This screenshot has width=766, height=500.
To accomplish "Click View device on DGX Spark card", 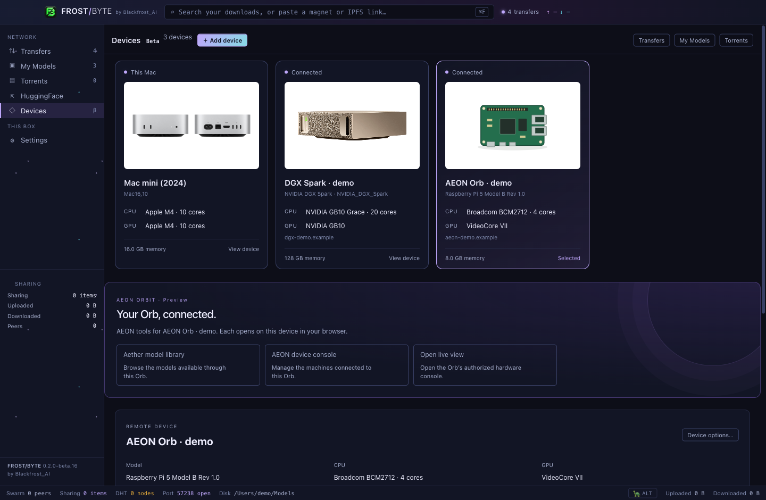I will click(404, 258).
